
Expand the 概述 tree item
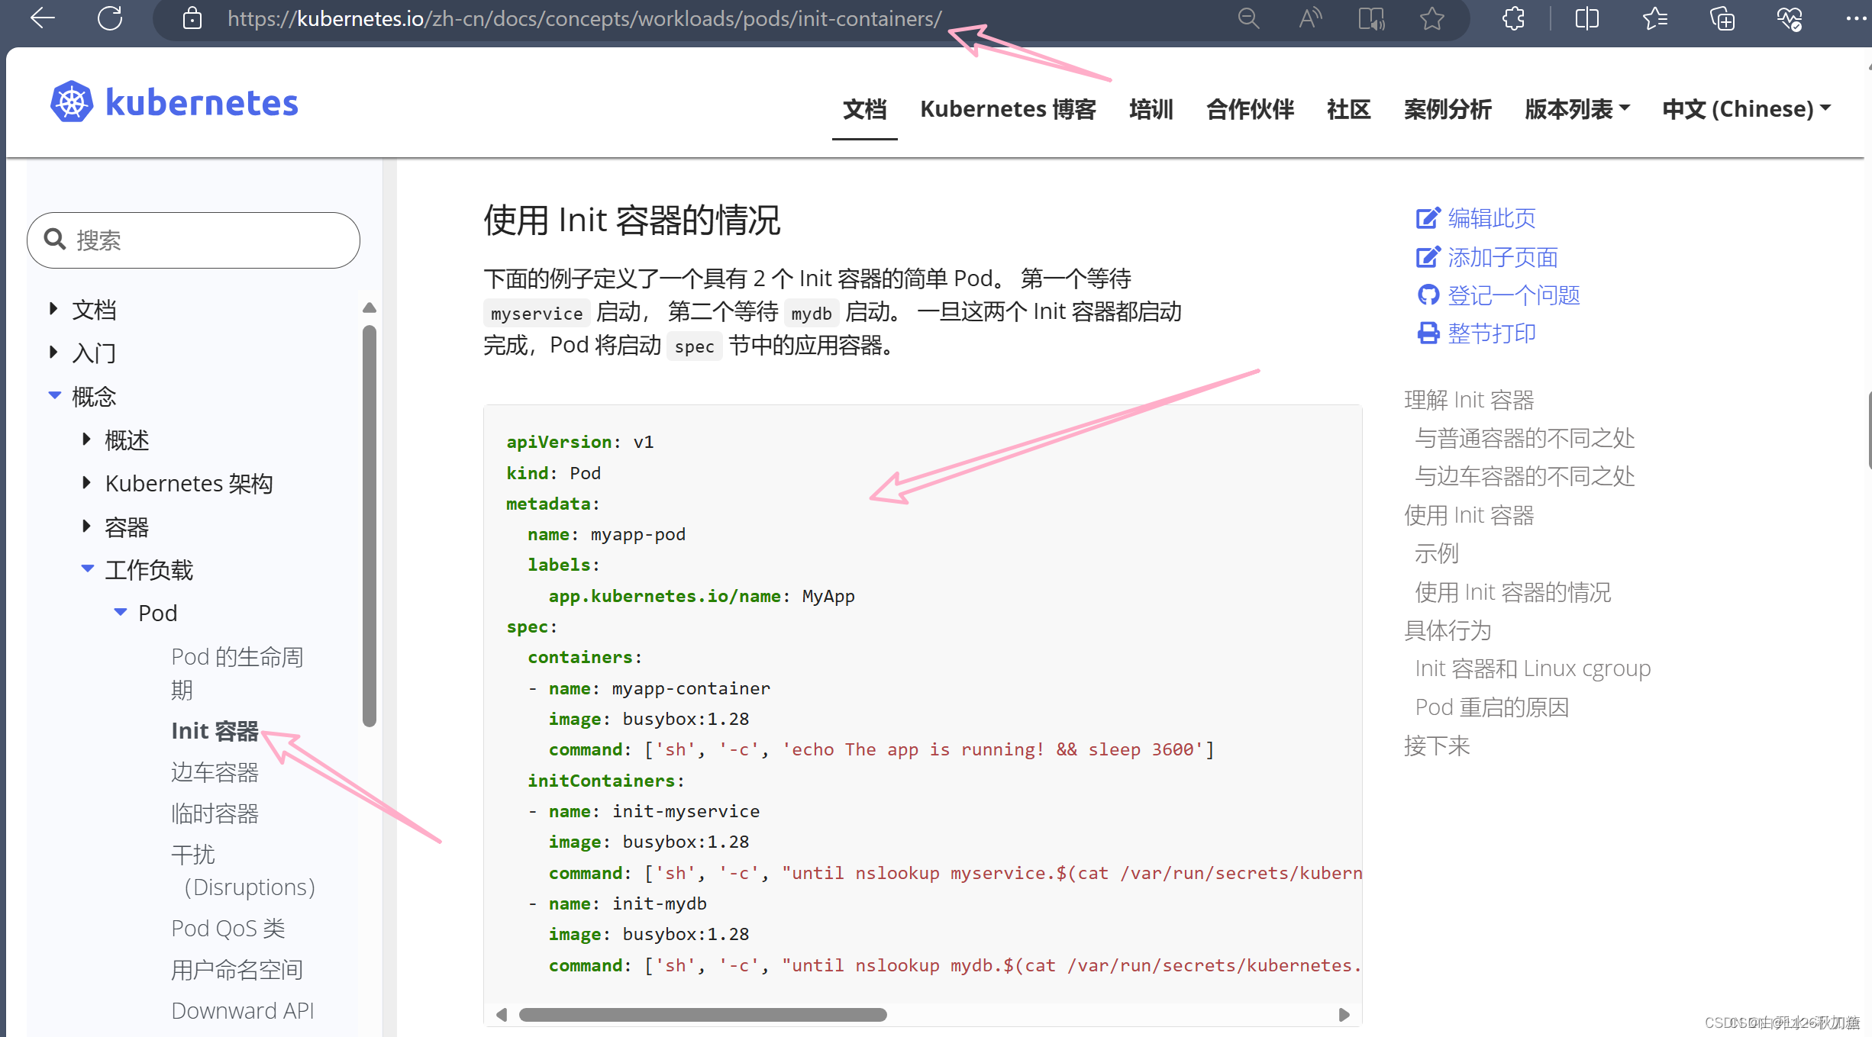[x=86, y=439]
